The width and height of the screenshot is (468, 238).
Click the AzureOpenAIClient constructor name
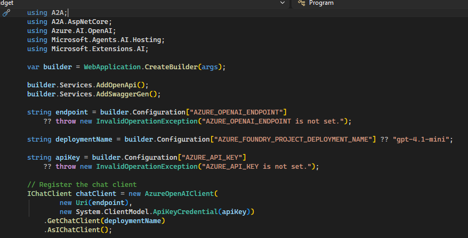tap(179, 193)
